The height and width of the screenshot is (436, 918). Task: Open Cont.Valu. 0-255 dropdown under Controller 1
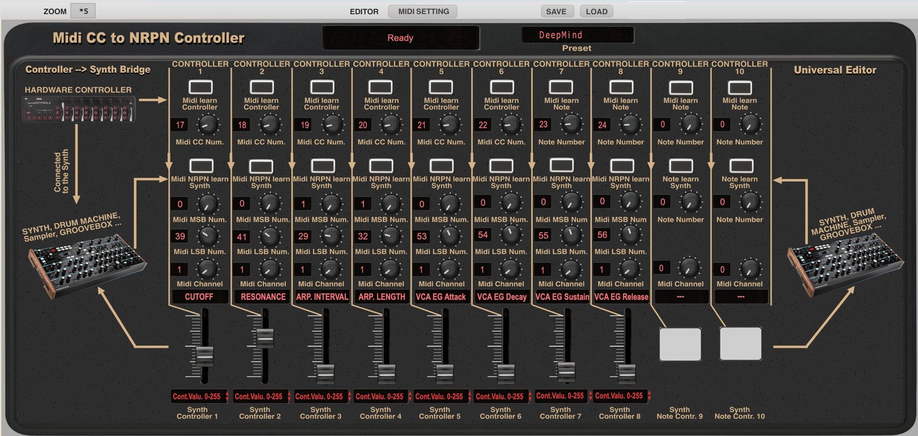click(x=200, y=396)
